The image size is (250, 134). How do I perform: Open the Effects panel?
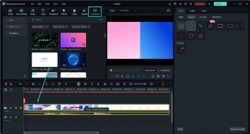64,12
